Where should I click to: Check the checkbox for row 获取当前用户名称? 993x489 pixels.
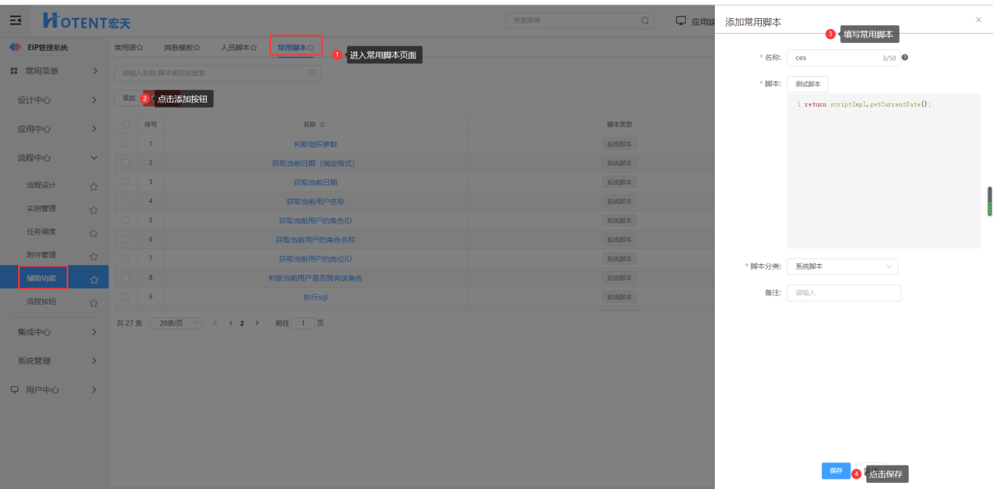point(125,201)
